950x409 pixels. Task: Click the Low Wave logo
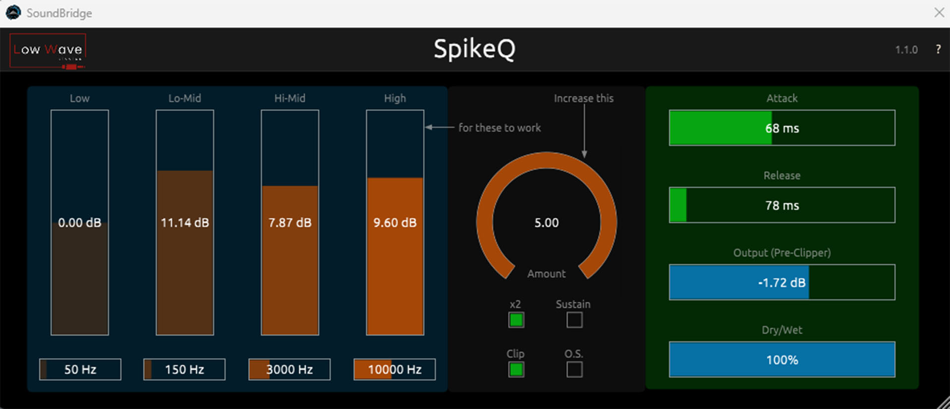click(x=48, y=50)
